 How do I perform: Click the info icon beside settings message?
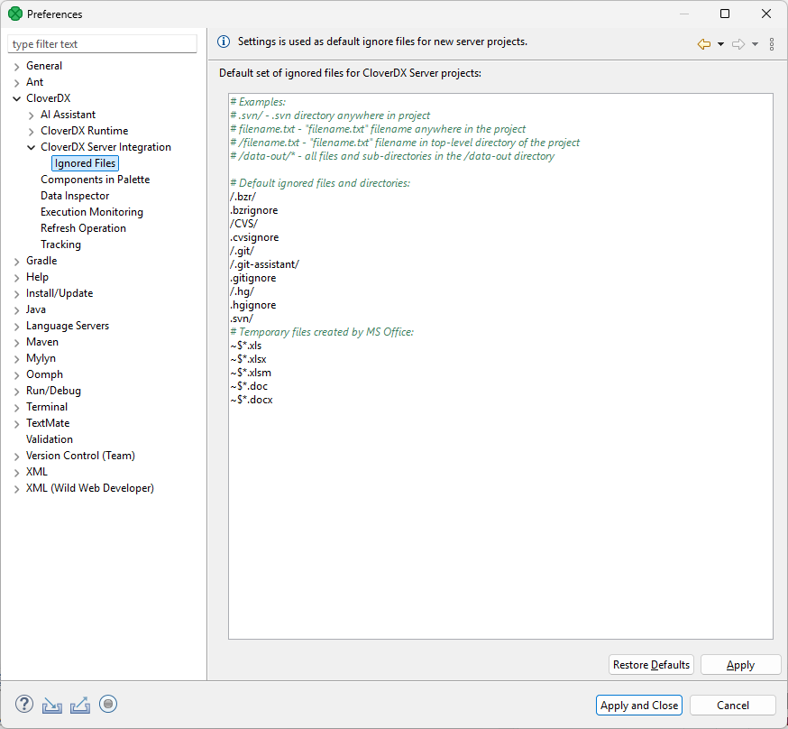coord(224,42)
